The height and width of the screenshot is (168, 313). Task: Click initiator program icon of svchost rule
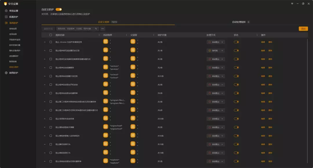coord(105,76)
